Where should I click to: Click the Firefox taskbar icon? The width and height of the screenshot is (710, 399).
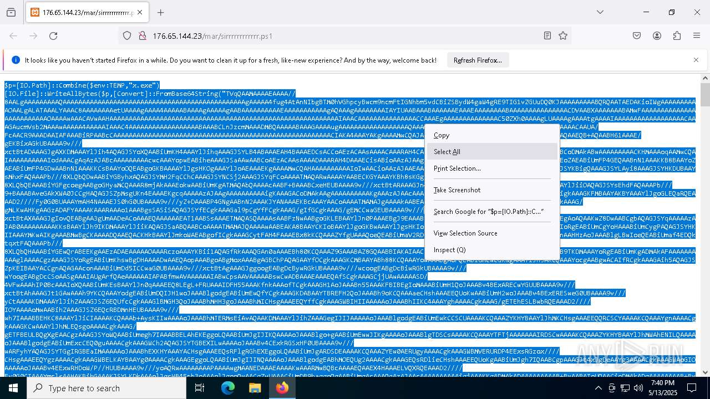click(282, 388)
